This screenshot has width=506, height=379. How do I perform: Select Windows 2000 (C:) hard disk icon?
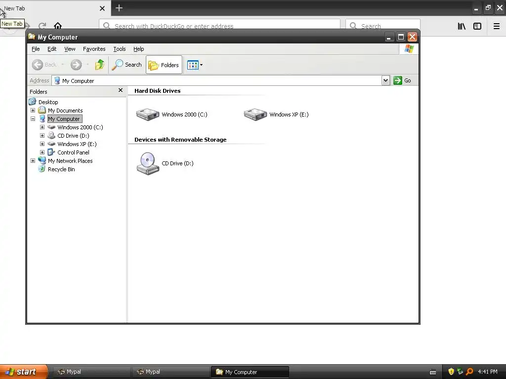(147, 114)
